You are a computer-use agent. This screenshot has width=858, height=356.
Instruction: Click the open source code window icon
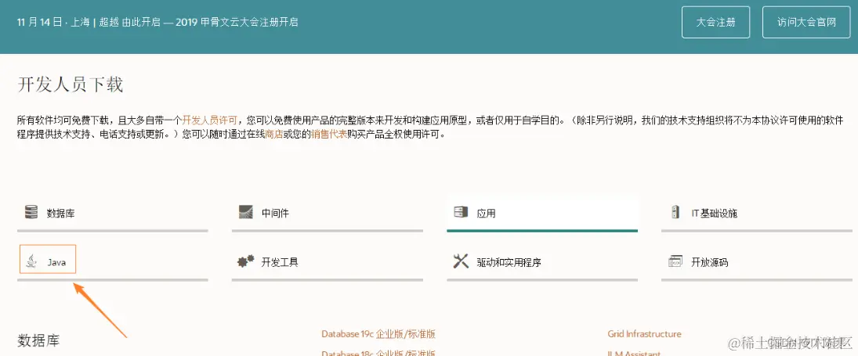[x=675, y=261]
